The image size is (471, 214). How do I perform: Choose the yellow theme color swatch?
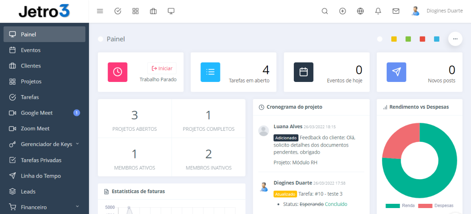[x=394, y=39]
